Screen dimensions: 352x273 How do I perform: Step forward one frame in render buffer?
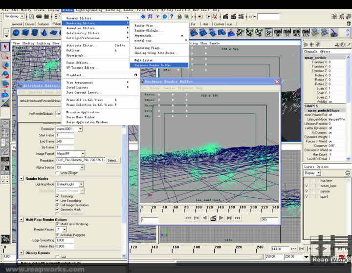pyautogui.click(x=229, y=218)
